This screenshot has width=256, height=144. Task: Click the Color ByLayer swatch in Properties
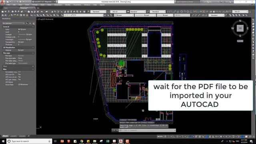pos(19,29)
